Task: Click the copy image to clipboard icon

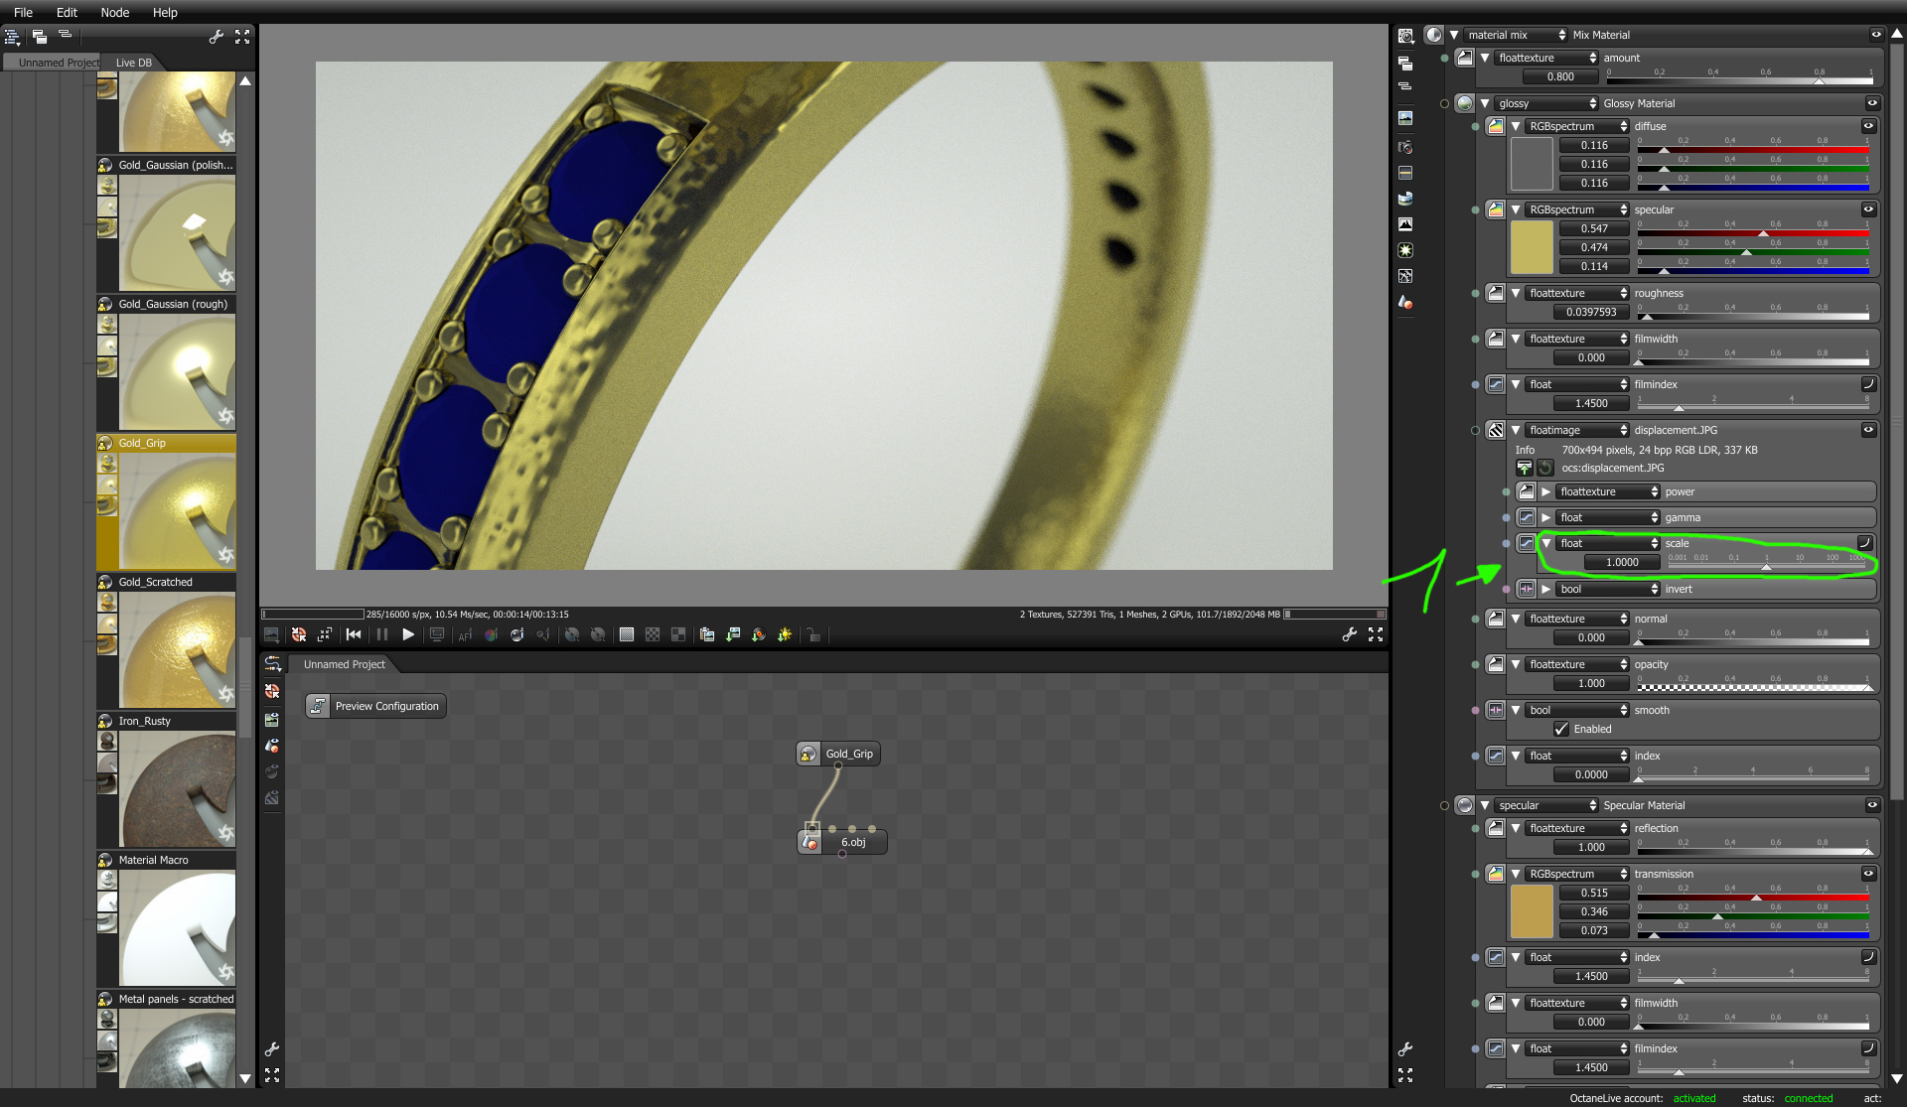Action: 707,635
